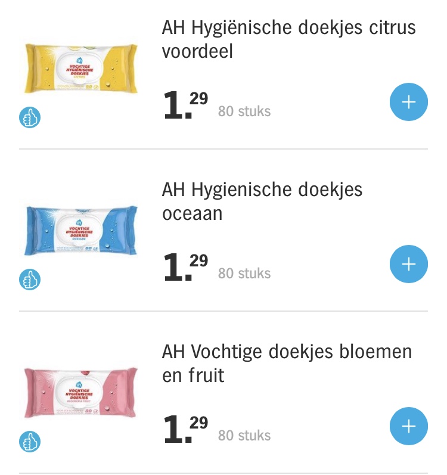Tap the AH logo on the pink package

click(79, 385)
